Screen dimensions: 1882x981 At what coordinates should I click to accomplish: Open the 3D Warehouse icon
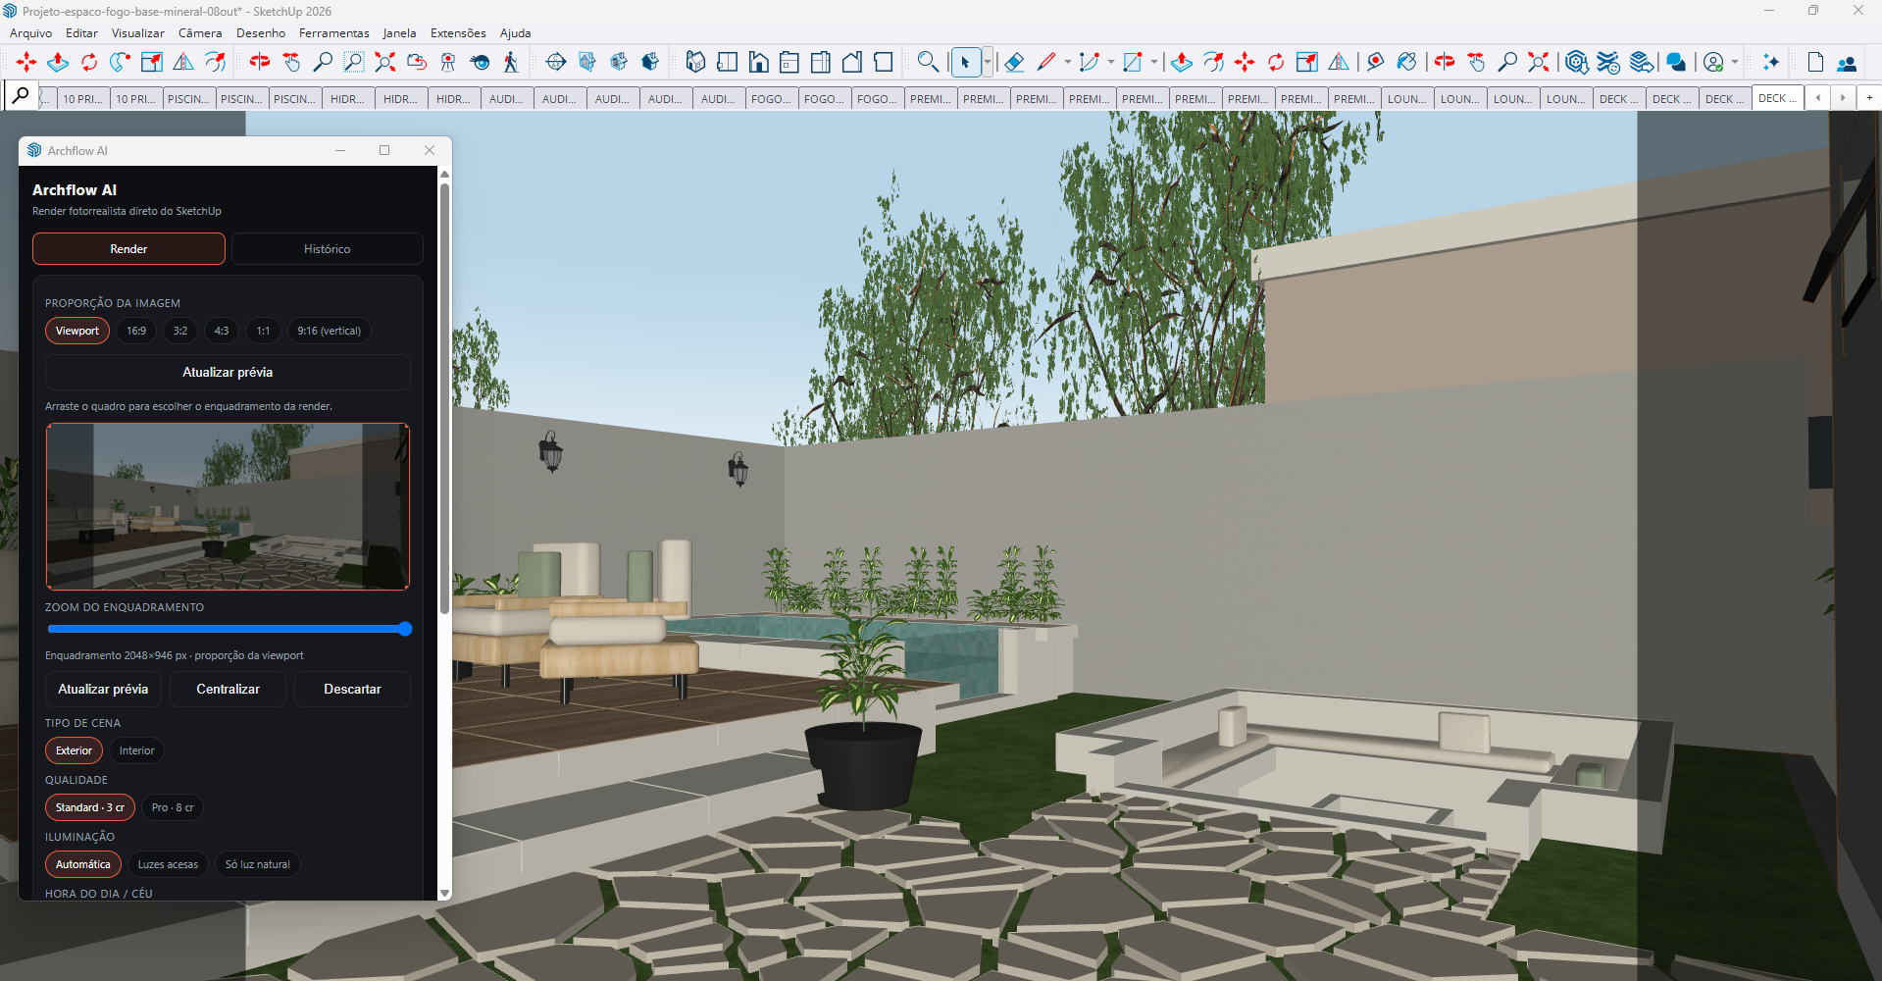click(1576, 62)
